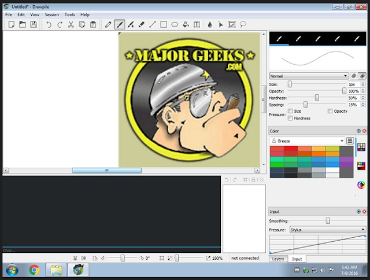Select the Rectangle tool

pyautogui.click(x=164, y=24)
